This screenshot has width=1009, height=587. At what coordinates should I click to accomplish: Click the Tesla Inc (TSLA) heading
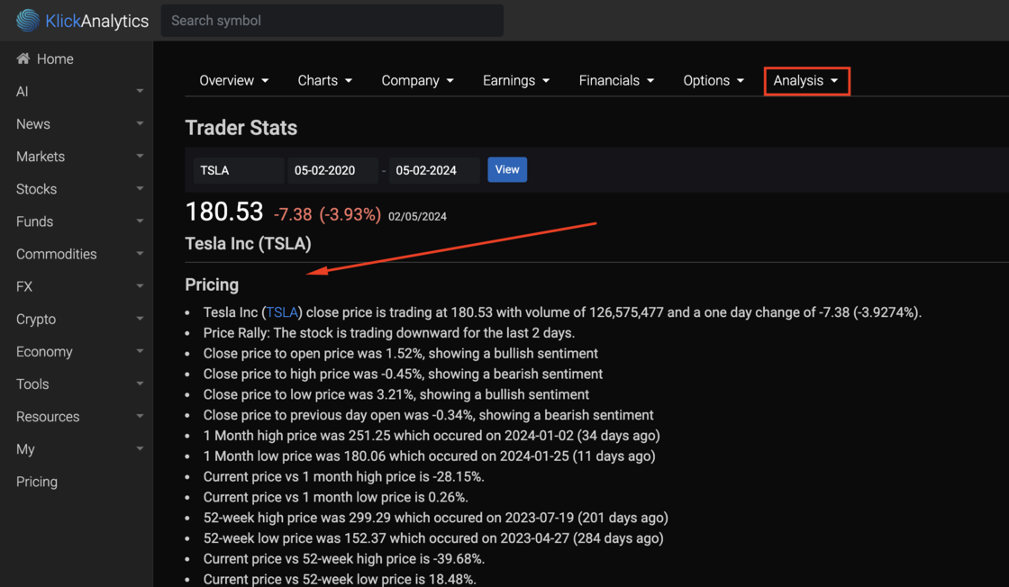[x=249, y=244]
